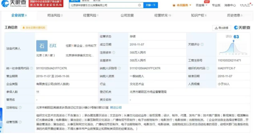
Task: Click the info icon next to 统一社会信用代码
Action: tap(32, 68)
